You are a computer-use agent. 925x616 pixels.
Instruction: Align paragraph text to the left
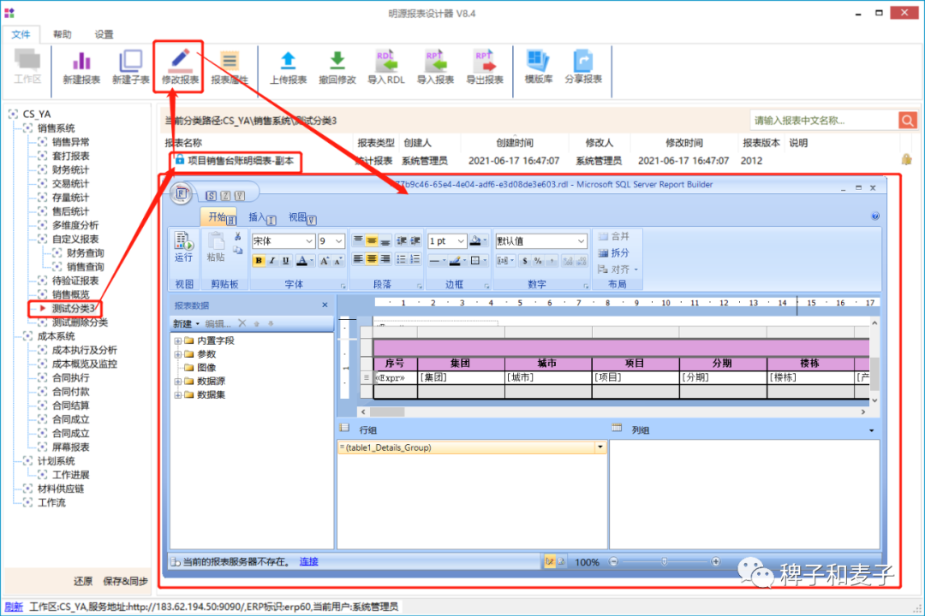357,259
